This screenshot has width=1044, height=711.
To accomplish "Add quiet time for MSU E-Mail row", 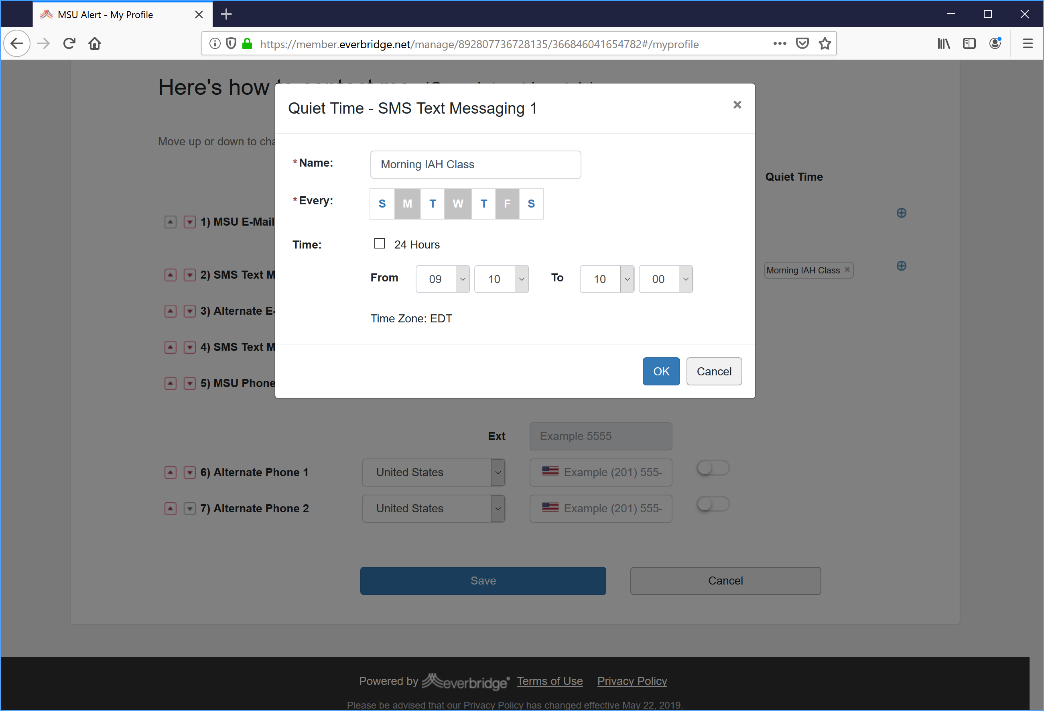I will [x=901, y=213].
